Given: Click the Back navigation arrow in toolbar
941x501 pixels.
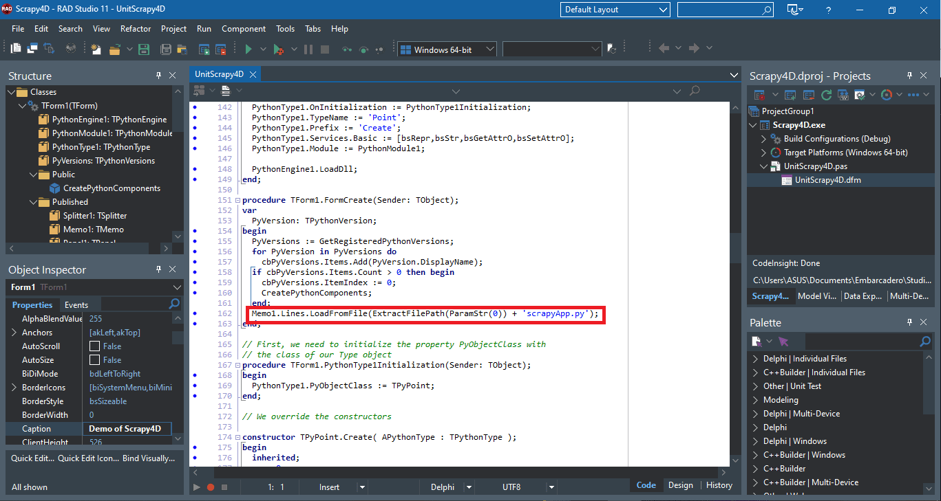Looking at the screenshot, I should pyautogui.click(x=664, y=48).
